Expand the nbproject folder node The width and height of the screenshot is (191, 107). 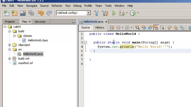tap(10, 45)
